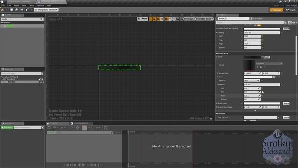Click the DPI Scale settings gear icon

(211, 119)
